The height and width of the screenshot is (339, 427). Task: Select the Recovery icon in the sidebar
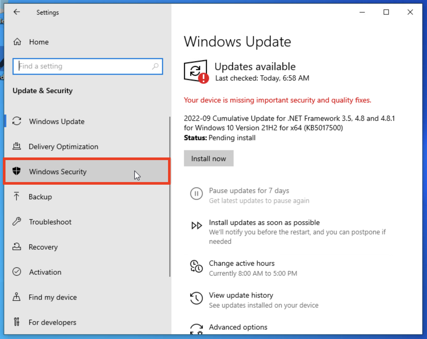tap(16, 247)
